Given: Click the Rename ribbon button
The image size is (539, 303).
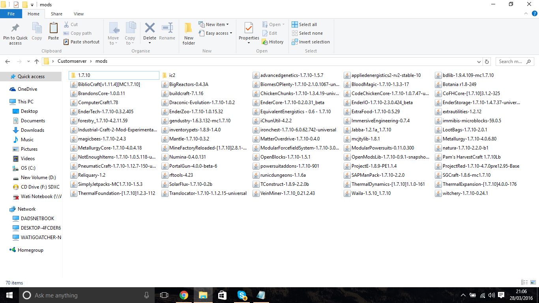Looking at the screenshot, I should (x=167, y=32).
